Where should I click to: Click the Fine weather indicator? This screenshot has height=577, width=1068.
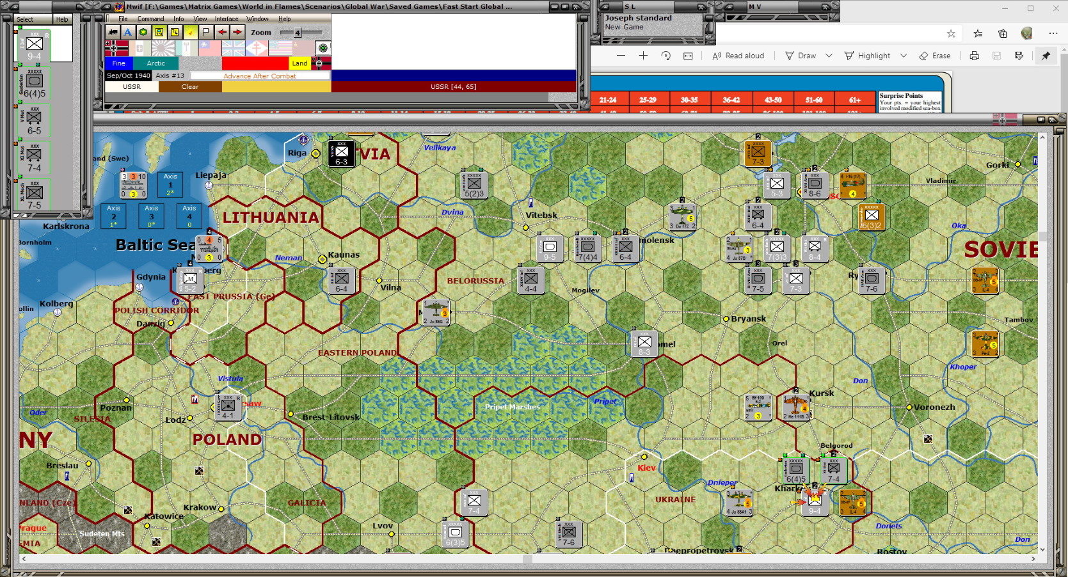tap(119, 63)
